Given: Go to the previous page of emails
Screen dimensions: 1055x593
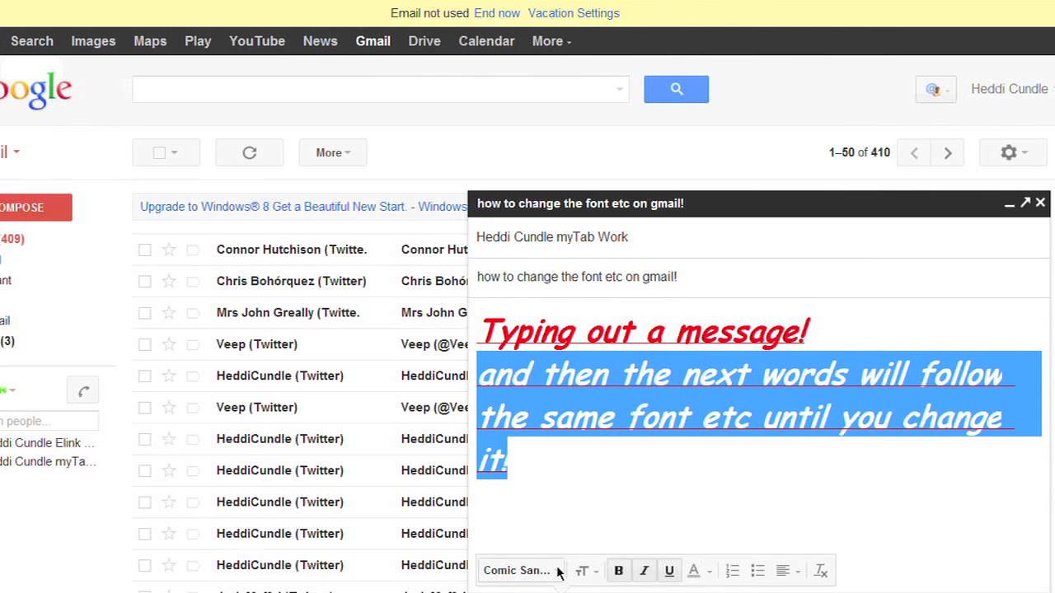Looking at the screenshot, I should coord(914,152).
